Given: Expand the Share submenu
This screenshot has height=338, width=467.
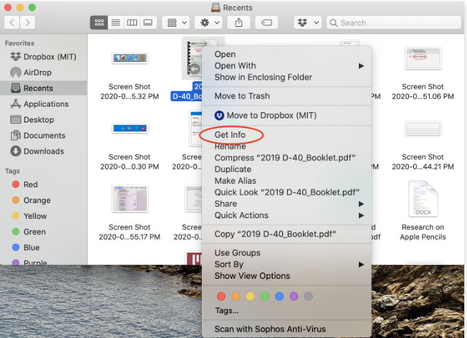Looking at the screenshot, I should pos(287,204).
